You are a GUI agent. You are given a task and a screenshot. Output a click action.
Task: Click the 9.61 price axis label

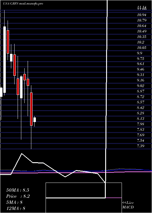point(140,64)
